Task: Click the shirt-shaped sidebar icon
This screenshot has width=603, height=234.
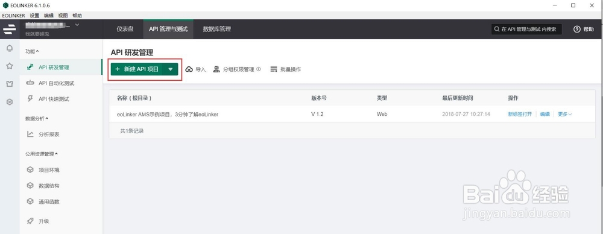Action: pos(10,84)
